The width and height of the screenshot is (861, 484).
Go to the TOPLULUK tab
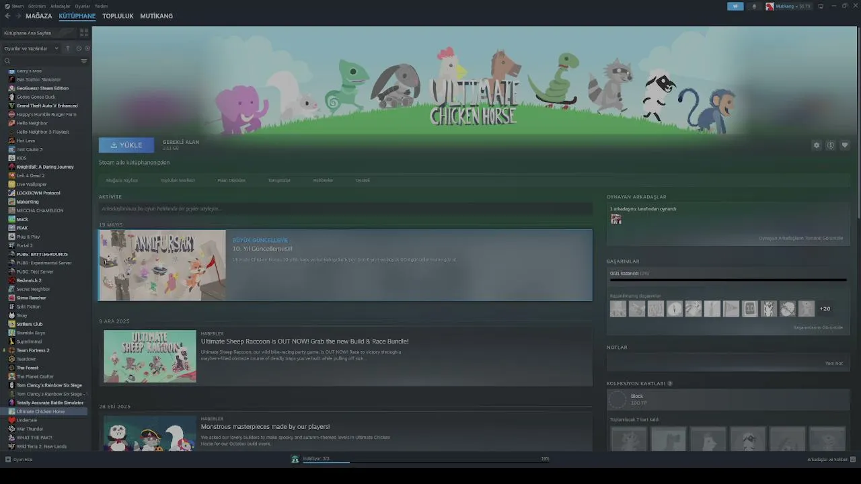coord(118,16)
